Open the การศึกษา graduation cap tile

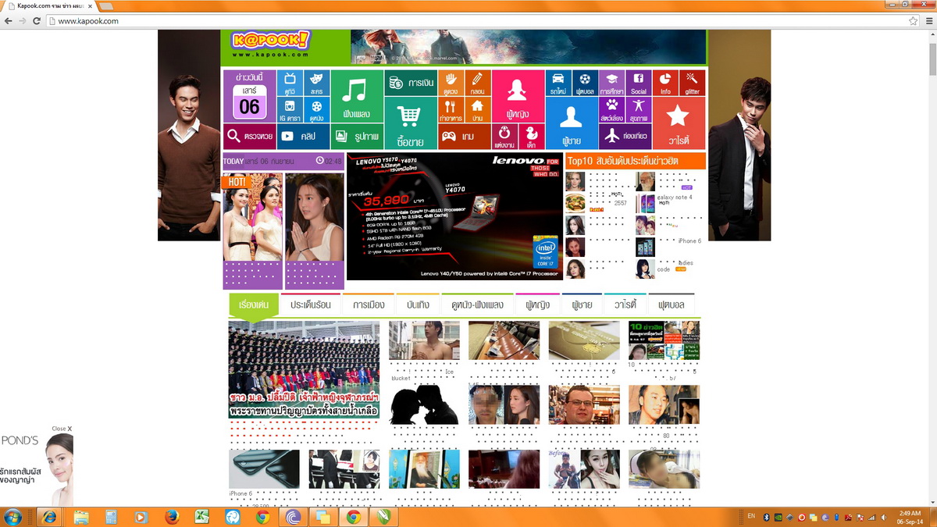point(611,83)
